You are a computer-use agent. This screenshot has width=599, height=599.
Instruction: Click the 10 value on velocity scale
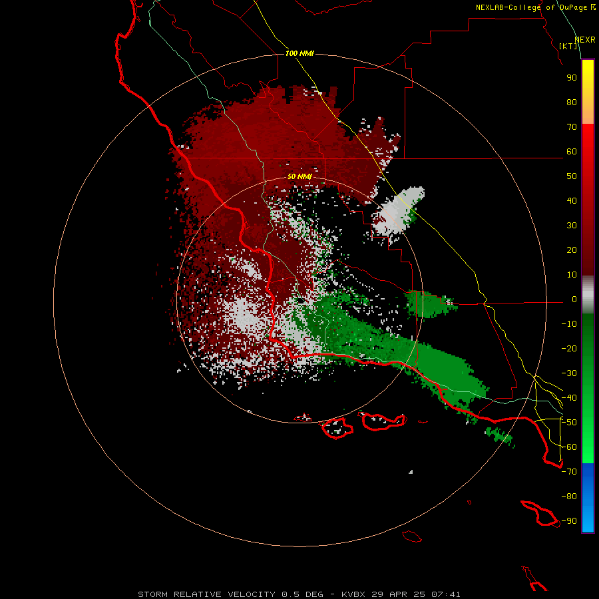click(x=572, y=275)
